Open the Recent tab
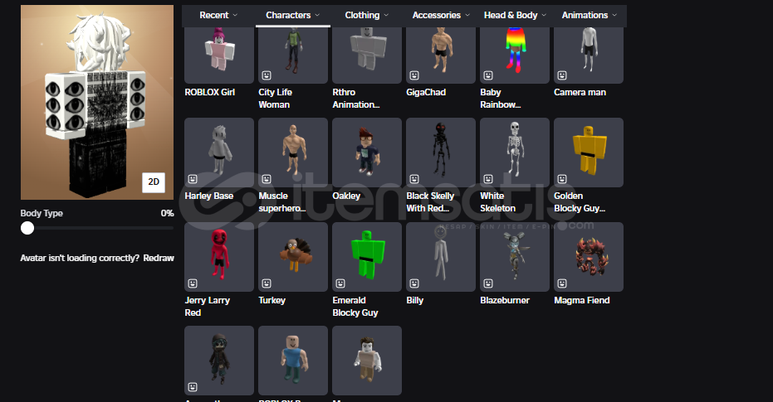 coord(218,15)
